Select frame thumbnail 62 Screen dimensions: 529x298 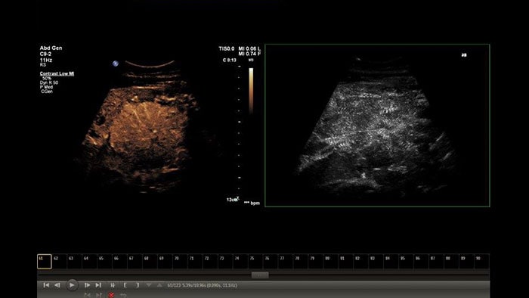point(60,262)
